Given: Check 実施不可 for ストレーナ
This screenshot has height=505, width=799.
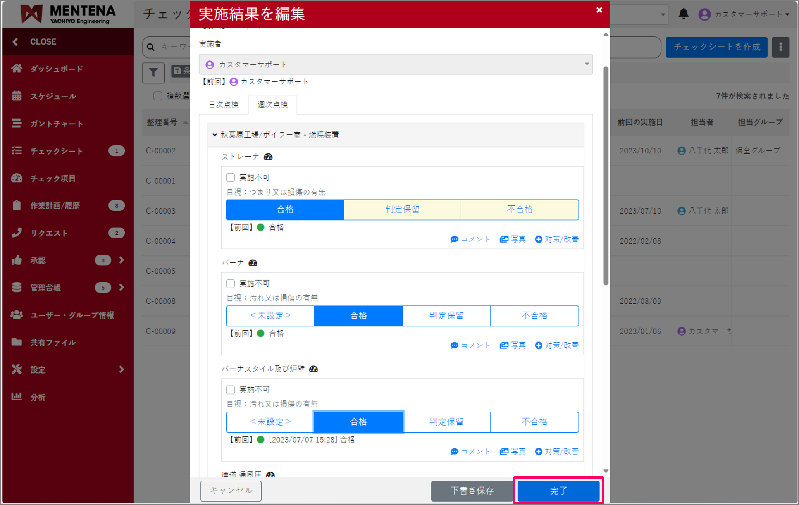Looking at the screenshot, I should click(x=231, y=178).
